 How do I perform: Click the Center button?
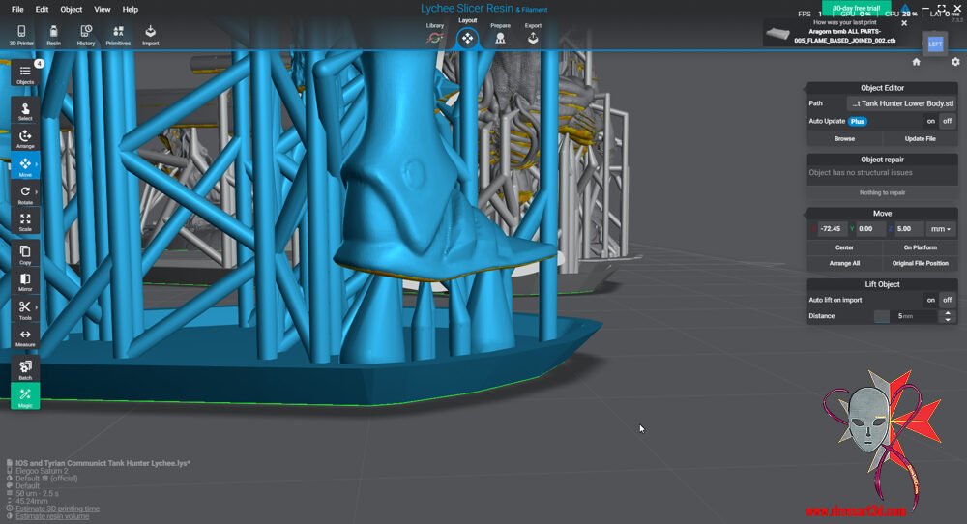tap(844, 247)
